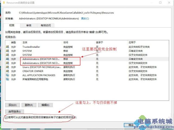
Task: Click the 删除(R) button
Action: coord(29,105)
